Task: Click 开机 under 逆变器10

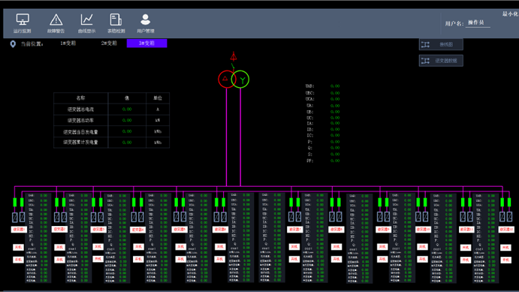Action: pos(422,259)
